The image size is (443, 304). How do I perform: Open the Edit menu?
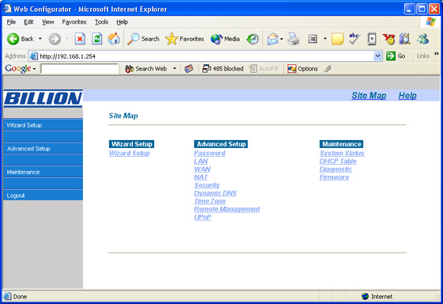click(x=28, y=22)
